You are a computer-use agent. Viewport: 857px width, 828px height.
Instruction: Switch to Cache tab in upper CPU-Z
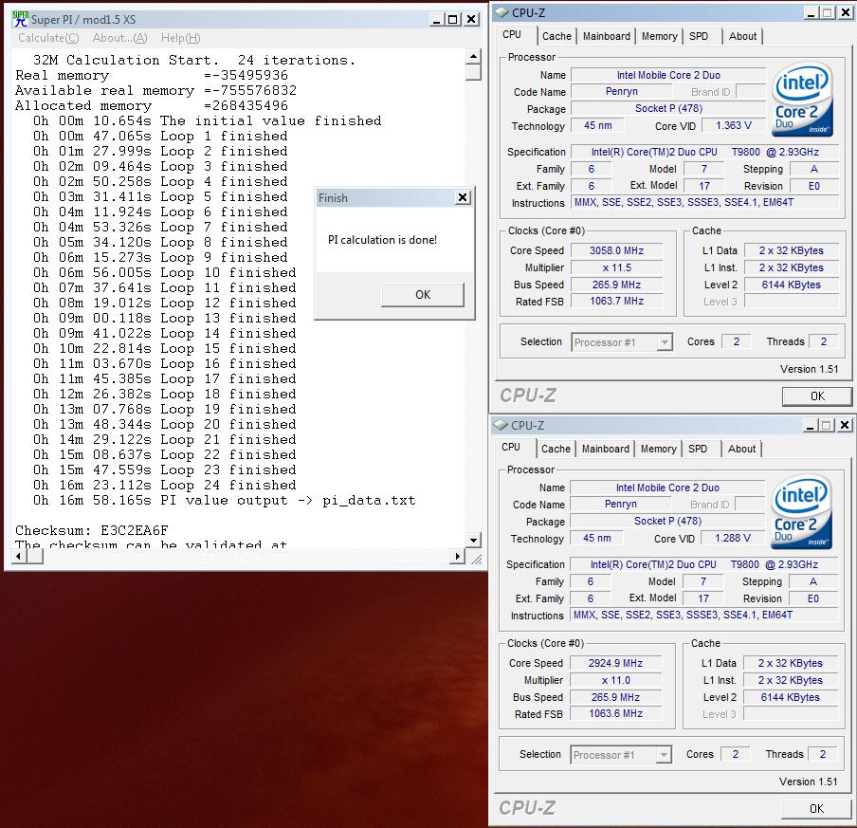coord(556,36)
